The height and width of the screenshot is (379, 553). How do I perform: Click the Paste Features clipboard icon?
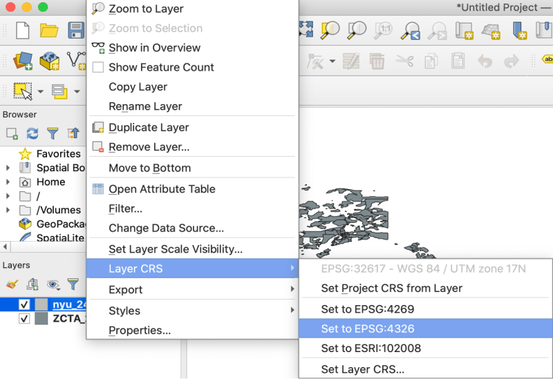click(458, 61)
